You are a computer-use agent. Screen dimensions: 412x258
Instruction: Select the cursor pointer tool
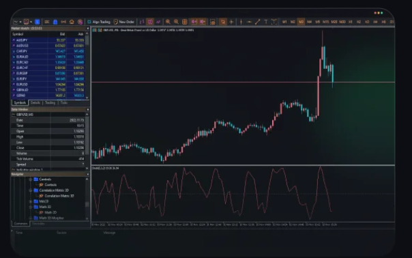[223, 22]
